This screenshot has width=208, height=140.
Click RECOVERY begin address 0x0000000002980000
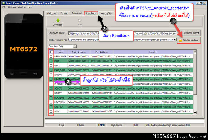(x=79, y=102)
